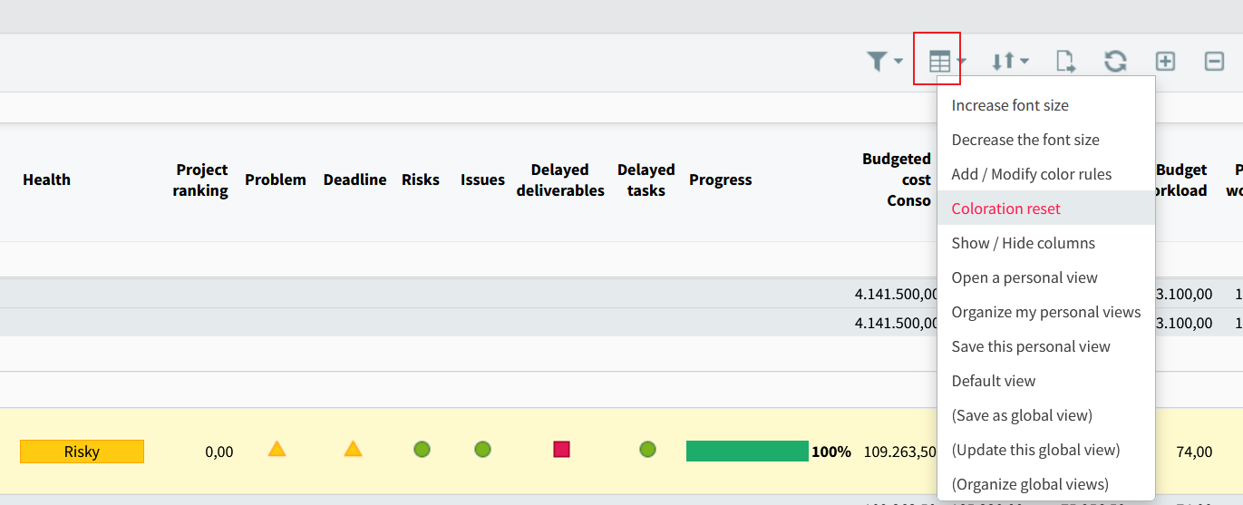Image resolution: width=1243 pixels, height=505 pixels.
Task: Click the yellow Risky health badge
Action: pos(82,452)
